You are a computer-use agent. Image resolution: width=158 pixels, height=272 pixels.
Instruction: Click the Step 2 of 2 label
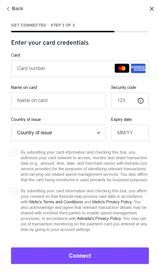pyautogui.click(x=63, y=25)
